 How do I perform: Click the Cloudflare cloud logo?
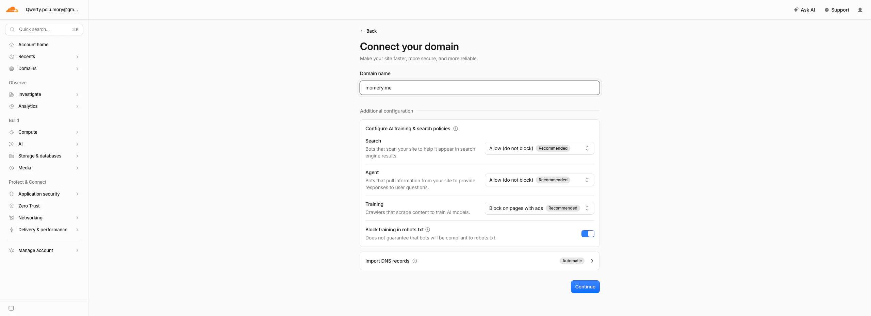coord(12,10)
